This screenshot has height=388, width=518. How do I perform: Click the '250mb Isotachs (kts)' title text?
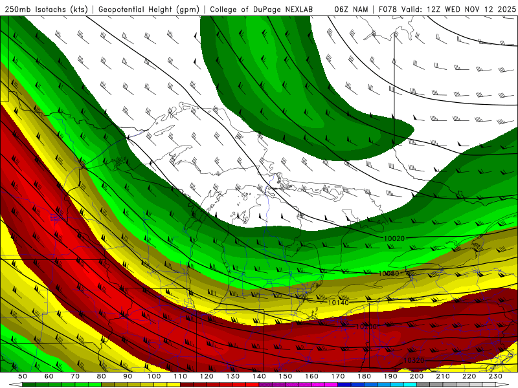pyautogui.click(x=47, y=10)
